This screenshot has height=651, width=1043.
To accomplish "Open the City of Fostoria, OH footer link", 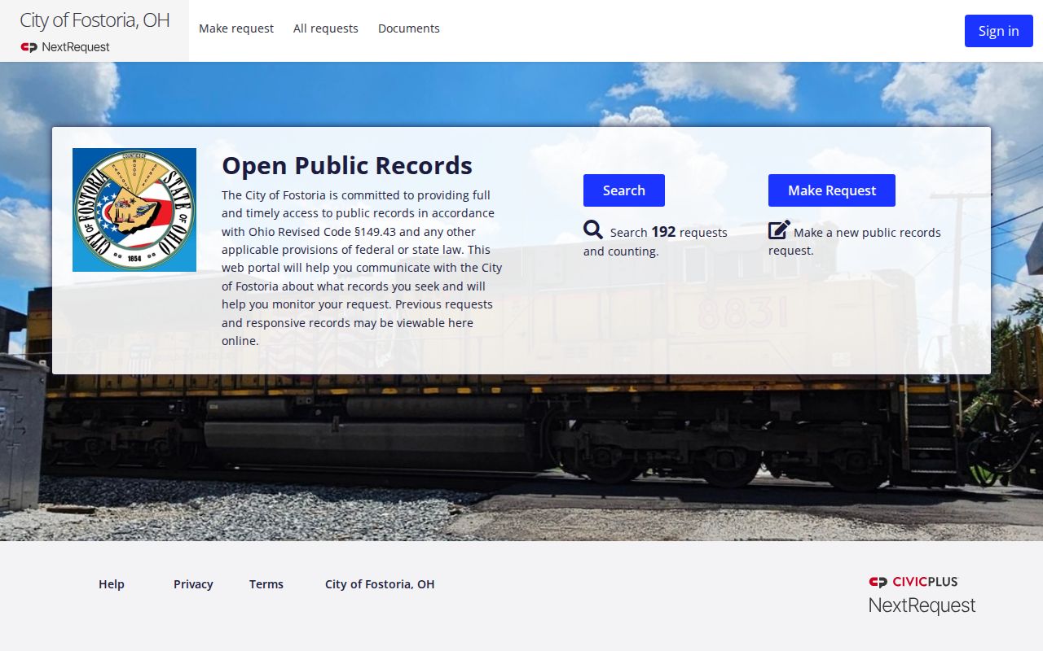I will click(x=380, y=584).
